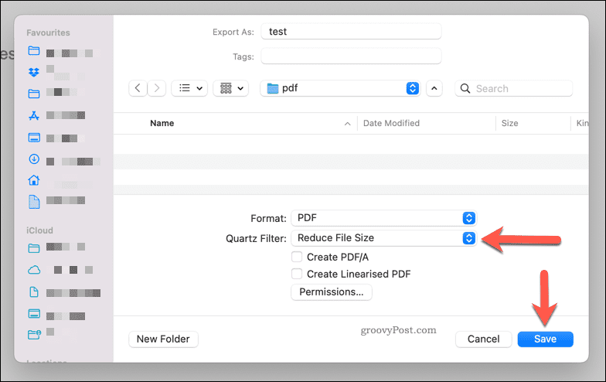The width and height of the screenshot is (606, 382).
Task: Open the list view options menu
Action: [x=189, y=88]
